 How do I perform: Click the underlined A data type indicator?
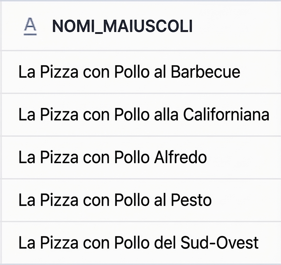[30, 26]
